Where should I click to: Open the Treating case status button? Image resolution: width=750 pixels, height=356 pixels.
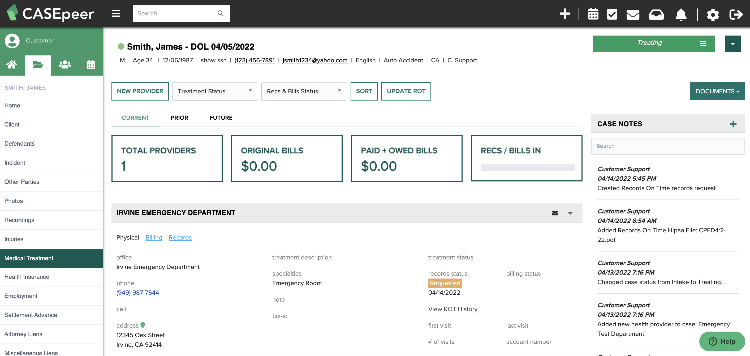(x=654, y=44)
